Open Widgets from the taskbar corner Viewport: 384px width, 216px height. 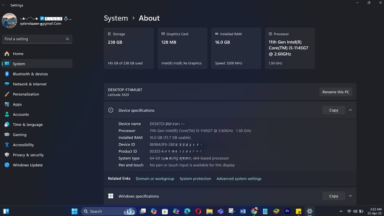6,211
